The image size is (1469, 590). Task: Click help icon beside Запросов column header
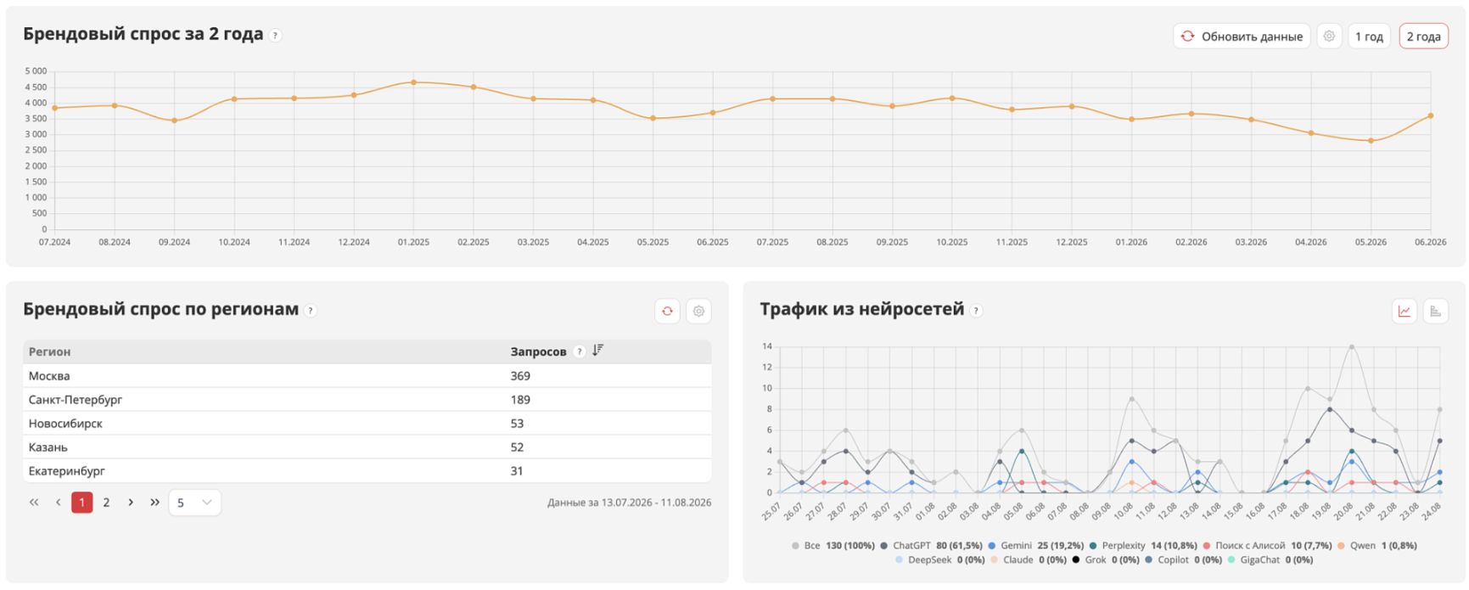579,351
